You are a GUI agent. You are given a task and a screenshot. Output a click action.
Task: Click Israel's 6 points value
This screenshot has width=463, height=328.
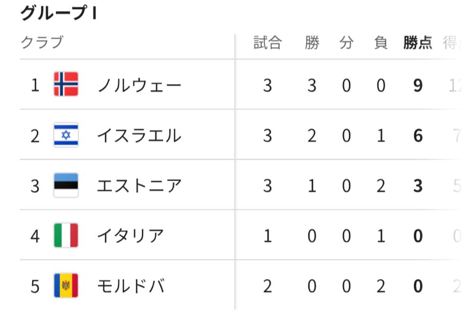(418, 136)
